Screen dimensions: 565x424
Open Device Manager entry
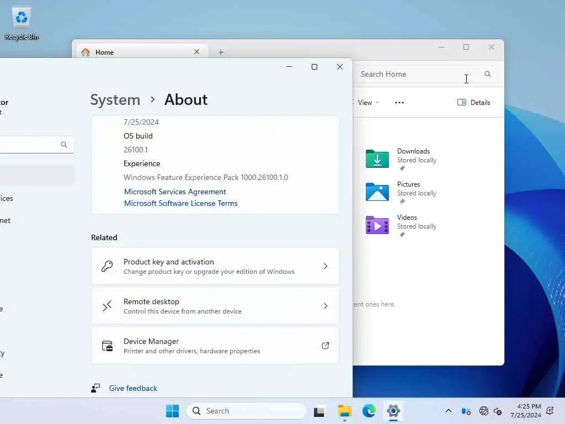(215, 346)
